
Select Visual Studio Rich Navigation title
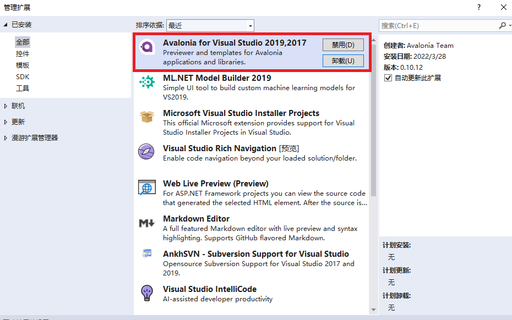coord(220,148)
